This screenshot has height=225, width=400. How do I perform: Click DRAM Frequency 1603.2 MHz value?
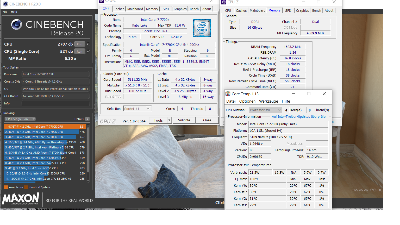click(292, 47)
